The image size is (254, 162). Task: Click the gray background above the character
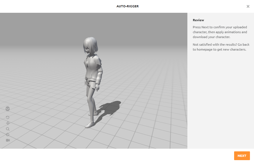(92, 24)
